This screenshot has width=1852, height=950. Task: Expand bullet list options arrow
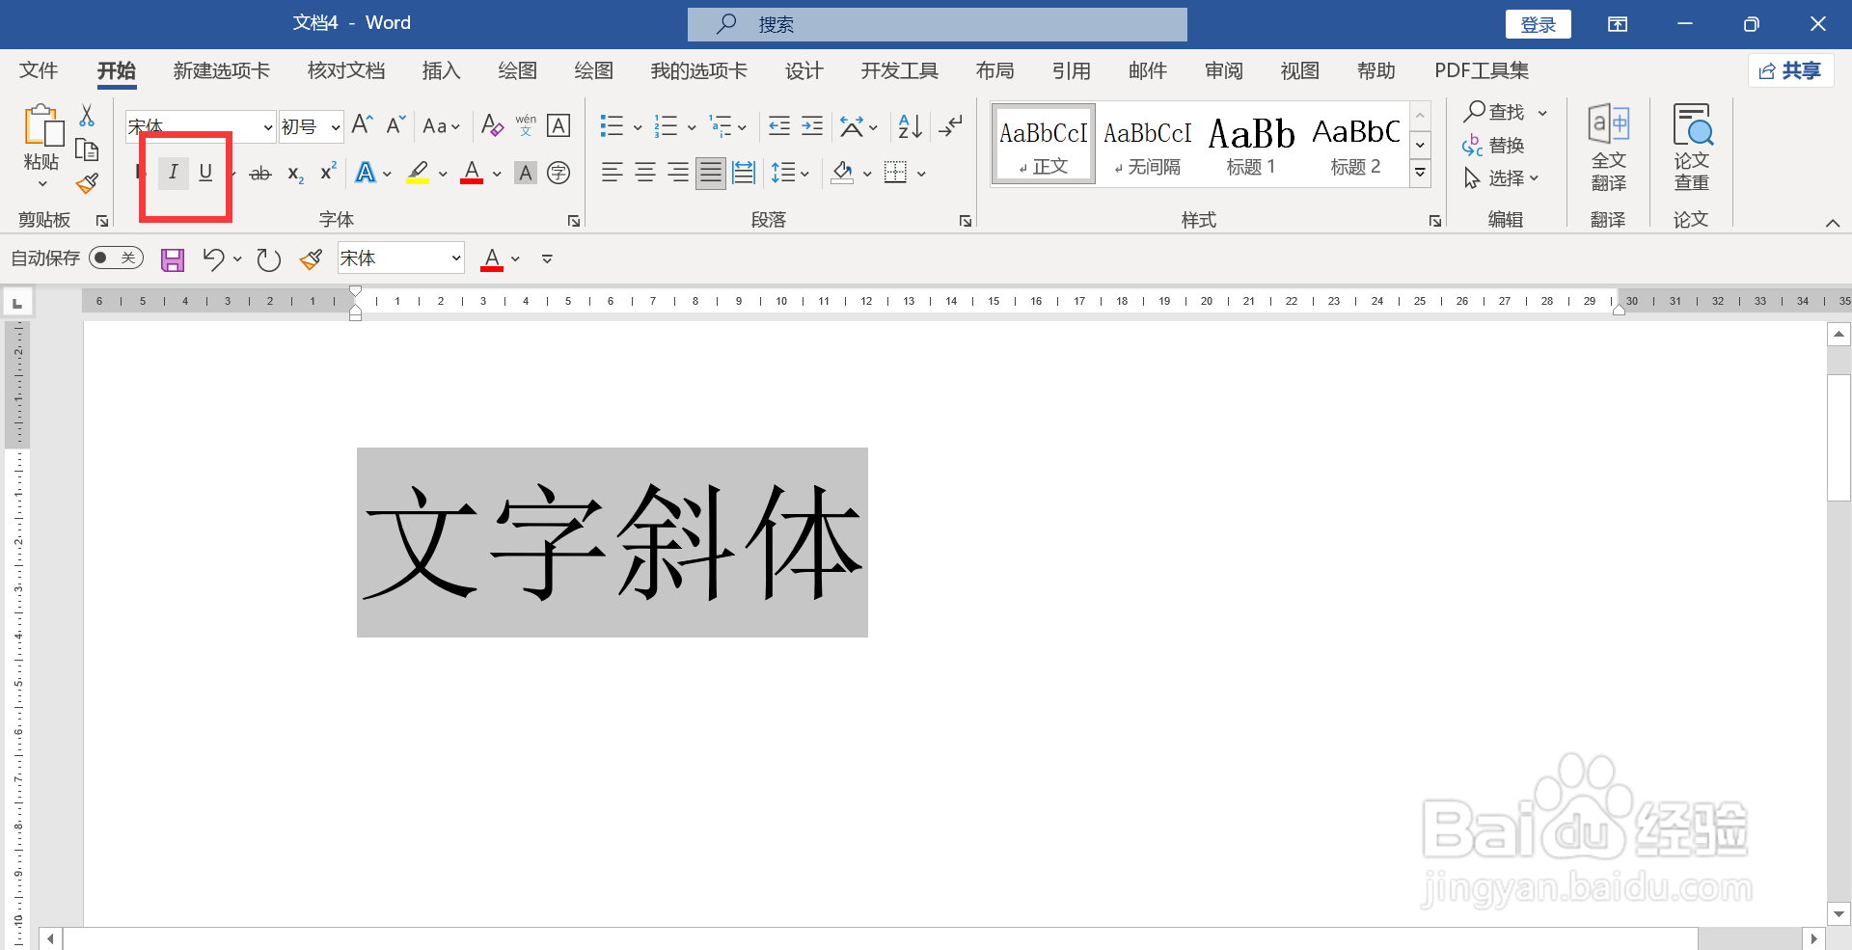pos(638,127)
